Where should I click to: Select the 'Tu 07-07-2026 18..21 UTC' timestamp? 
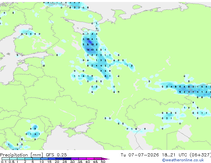(x=154, y=155)
